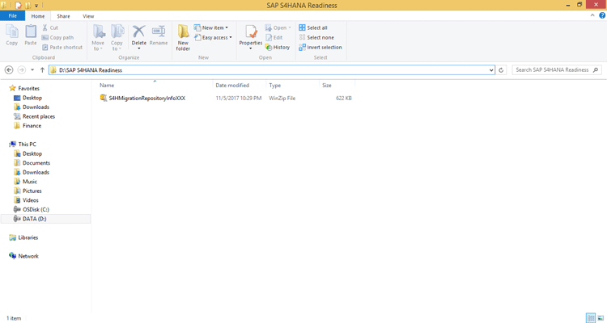Viewport: 607px width, 323px height.
Task: Click Properties icon in Quick Access Toolbar
Action: click(19, 6)
